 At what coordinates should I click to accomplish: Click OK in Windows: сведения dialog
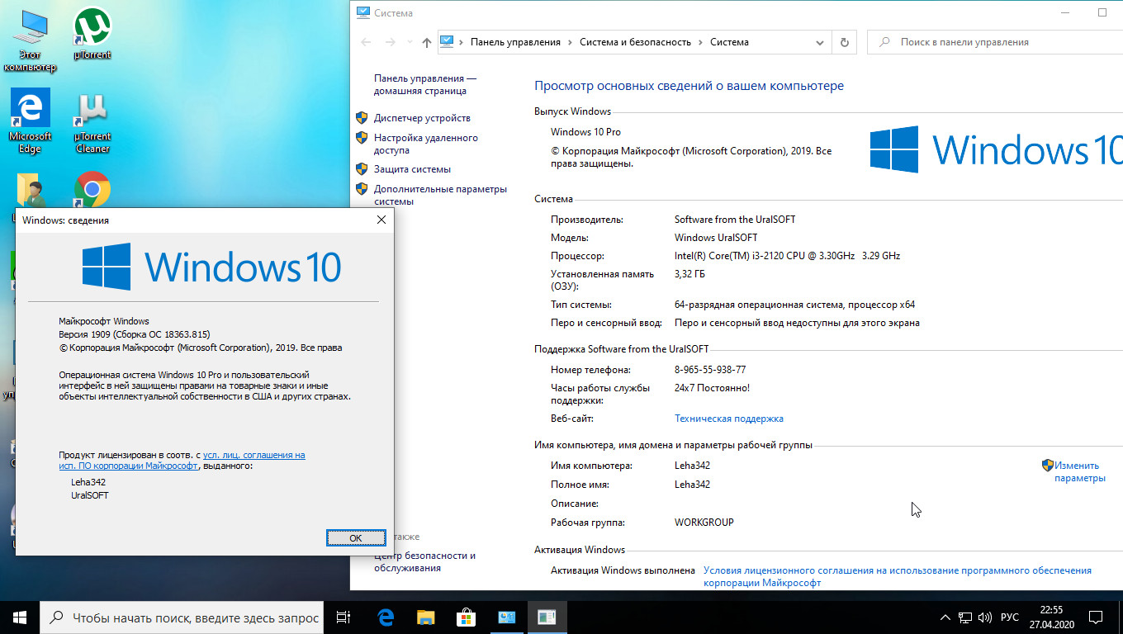[x=356, y=537]
